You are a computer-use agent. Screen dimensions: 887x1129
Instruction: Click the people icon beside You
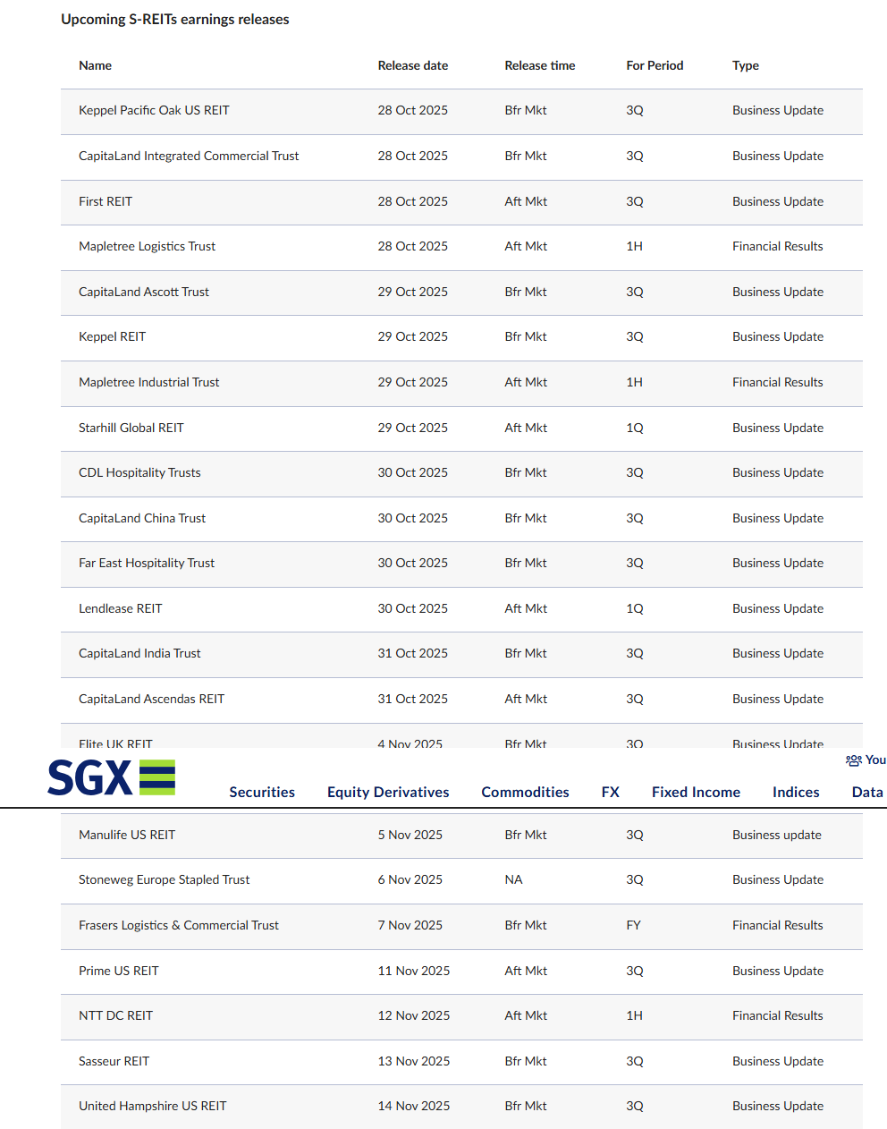(854, 760)
